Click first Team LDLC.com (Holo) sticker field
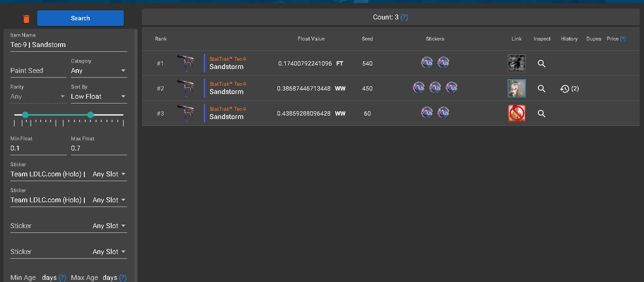 click(48, 174)
